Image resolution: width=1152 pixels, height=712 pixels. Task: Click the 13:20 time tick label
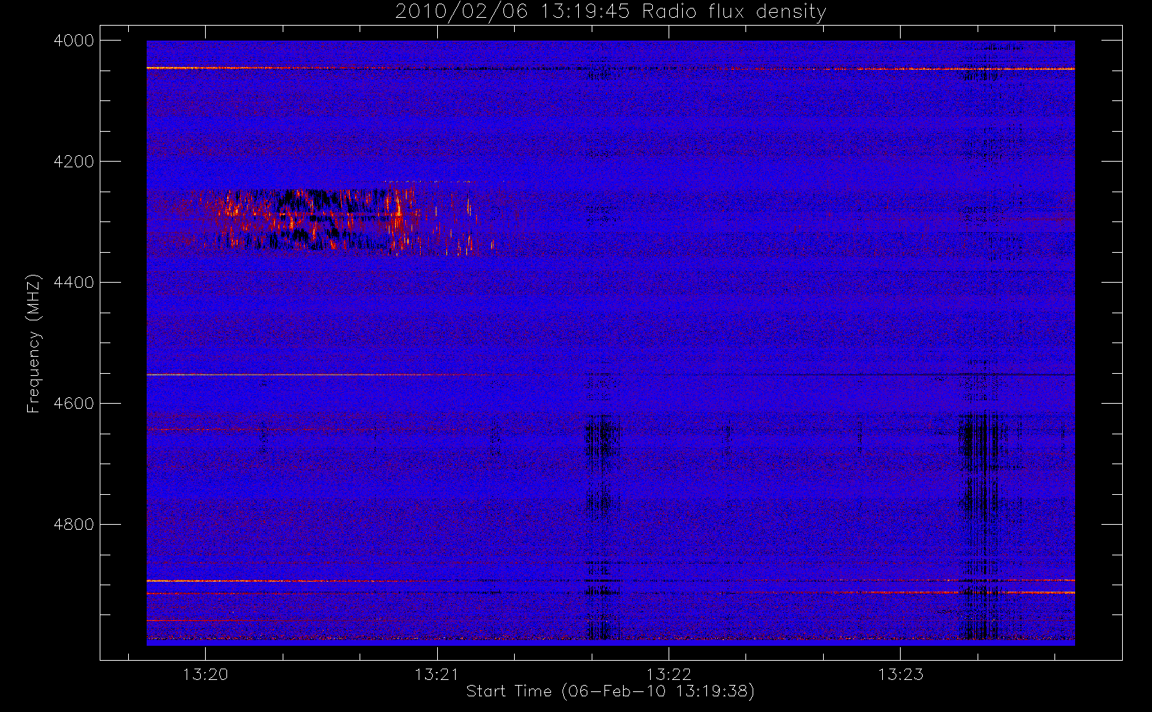(206, 674)
